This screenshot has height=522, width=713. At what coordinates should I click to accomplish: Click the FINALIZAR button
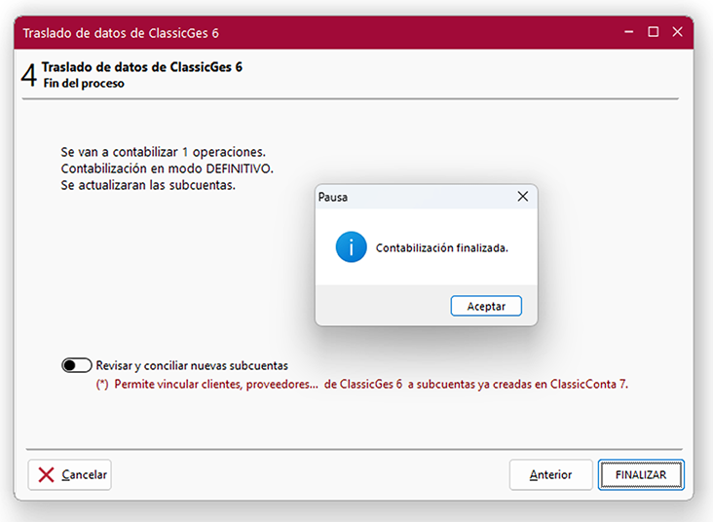pyautogui.click(x=640, y=474)
